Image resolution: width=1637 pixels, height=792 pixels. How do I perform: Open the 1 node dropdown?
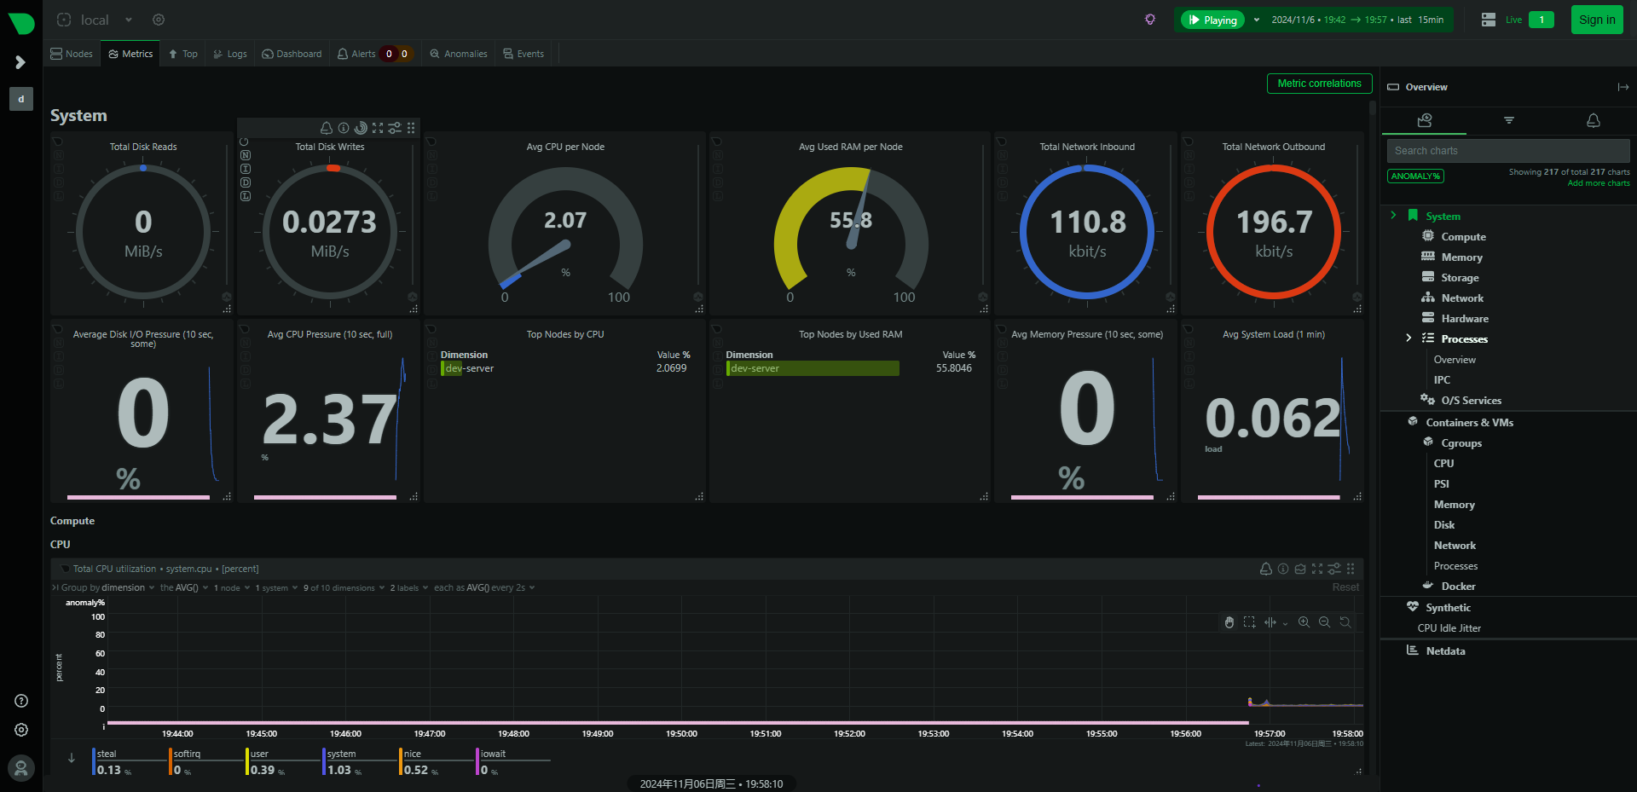coord(232,588)
